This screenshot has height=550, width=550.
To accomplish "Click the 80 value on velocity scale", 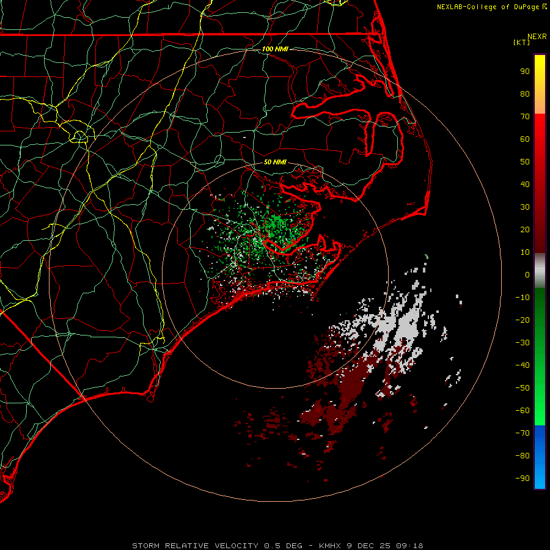I will [x=525, y=94].
